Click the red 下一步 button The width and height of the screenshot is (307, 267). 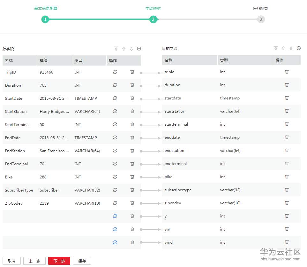pyautogui.click(x=59, y=261)
